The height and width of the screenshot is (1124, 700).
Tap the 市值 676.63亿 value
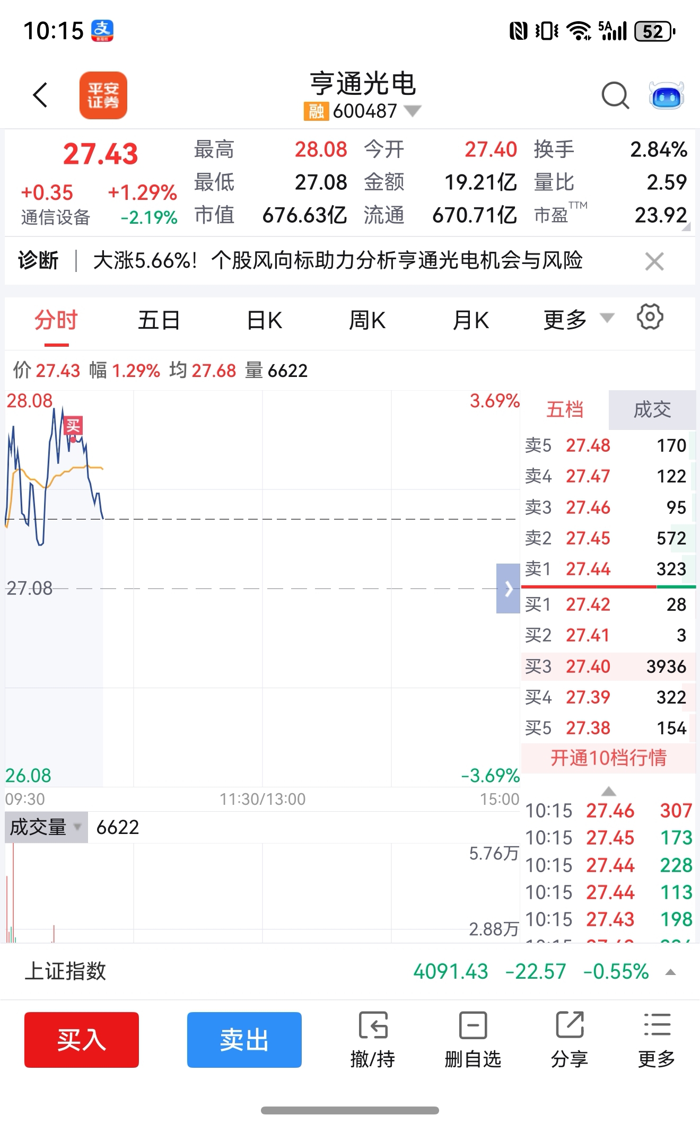[x=305, y=215]
